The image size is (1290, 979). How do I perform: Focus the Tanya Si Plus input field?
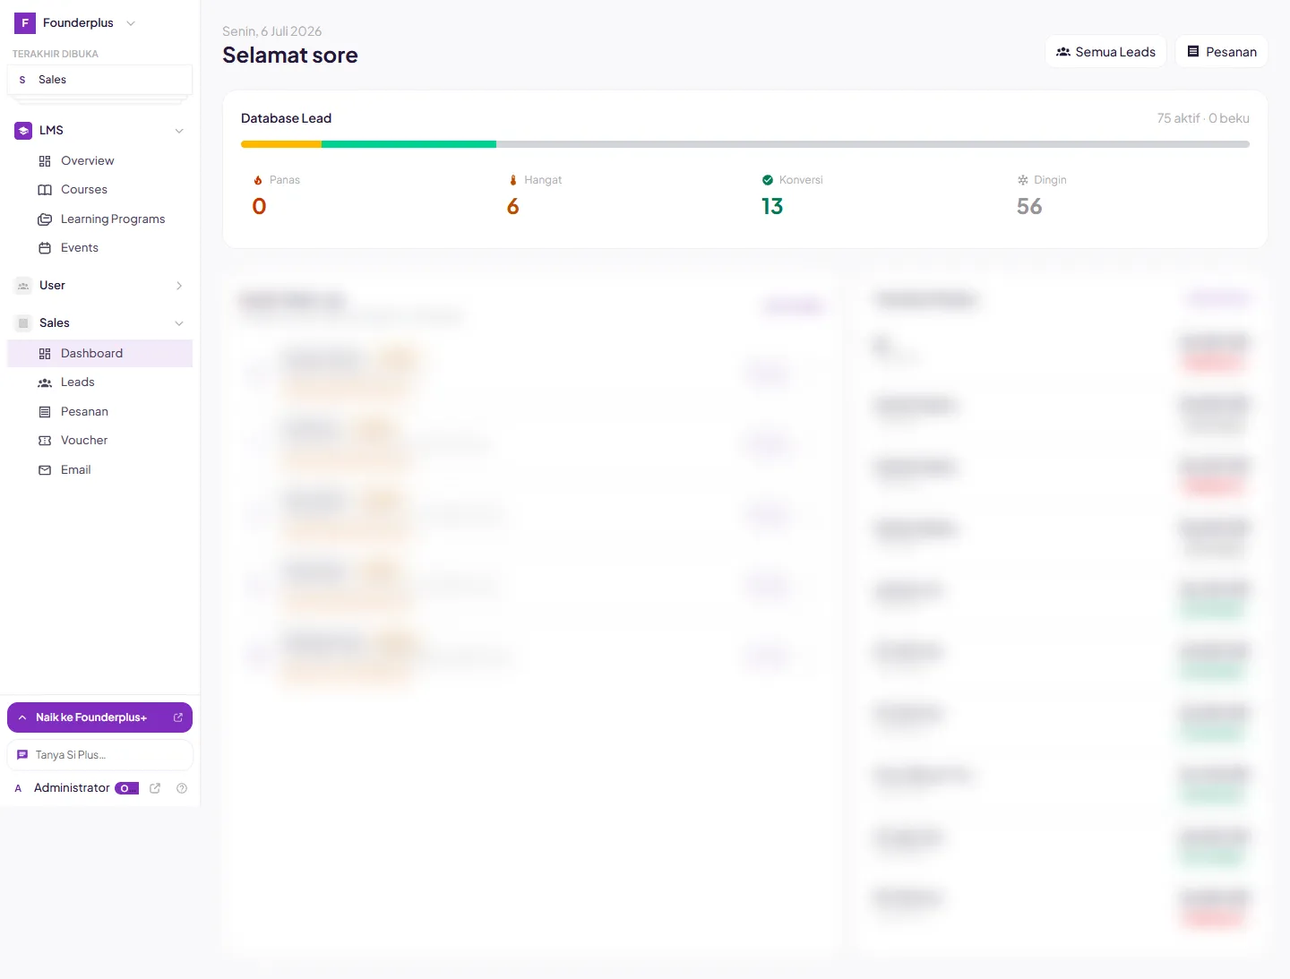click(x=99, y=755)
